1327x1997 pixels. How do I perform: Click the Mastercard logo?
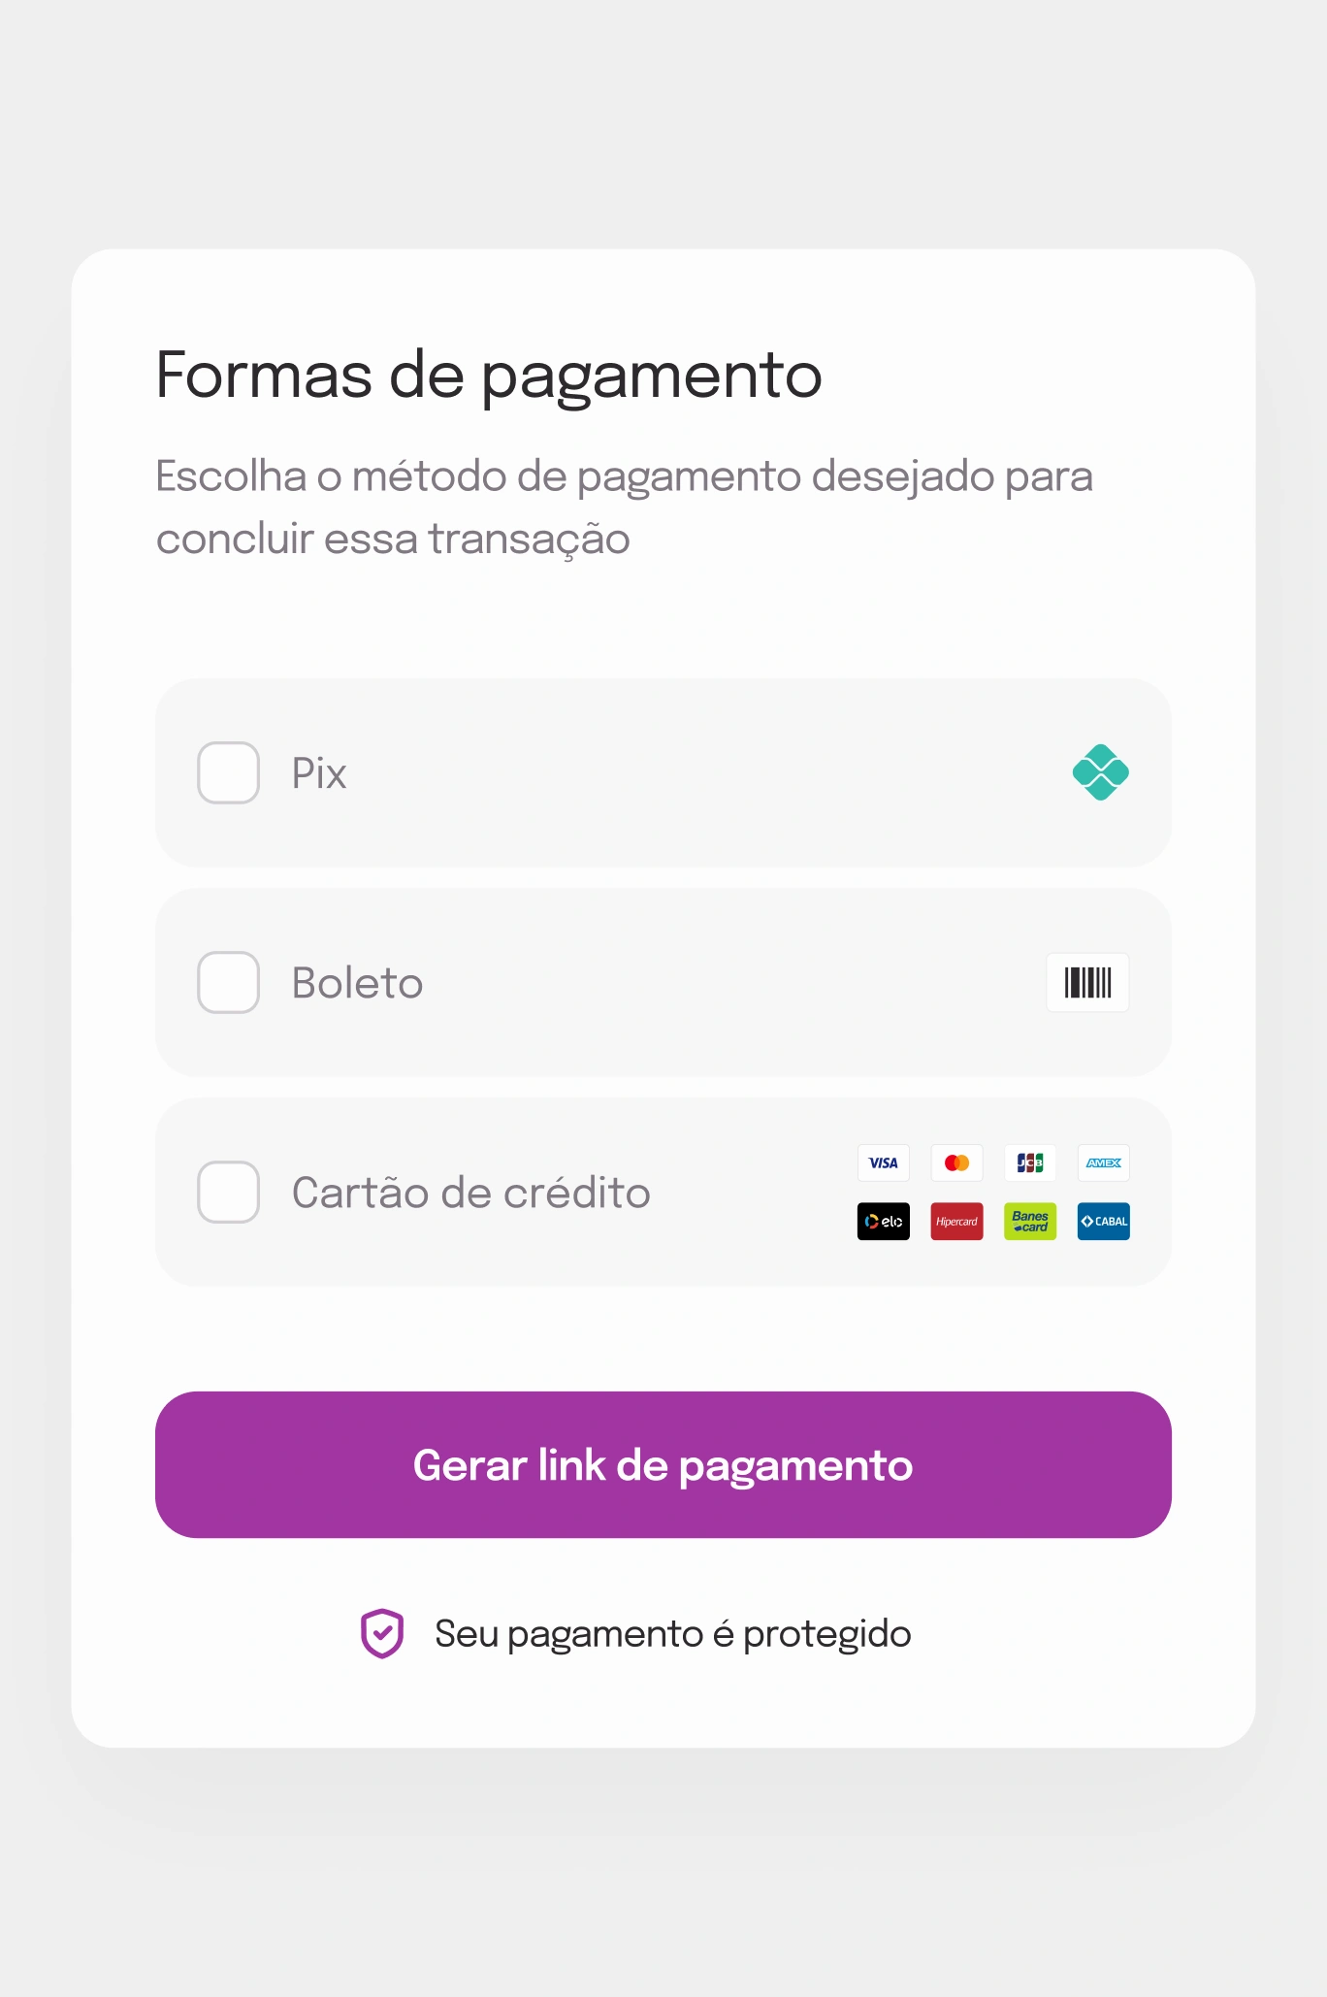point(956,1162)
